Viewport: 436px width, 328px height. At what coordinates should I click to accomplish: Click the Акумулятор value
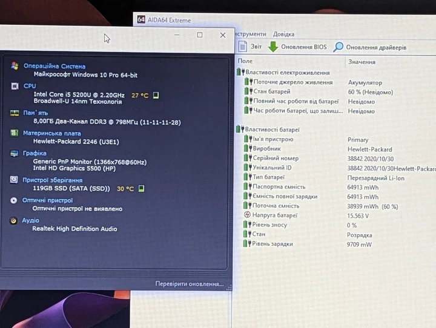pyautogui.click(x=365, y=82)
